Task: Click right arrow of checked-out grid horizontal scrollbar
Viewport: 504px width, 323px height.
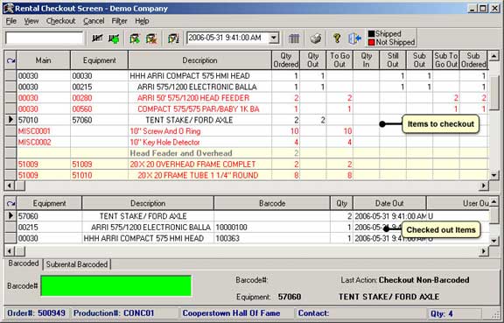Action: coord(483,251)
